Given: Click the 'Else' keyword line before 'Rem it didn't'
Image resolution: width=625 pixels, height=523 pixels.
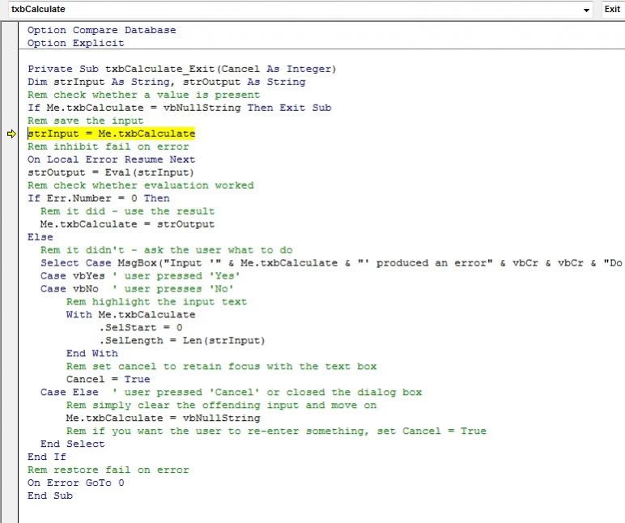Looking at the screenshot, I should coord(40,237).
